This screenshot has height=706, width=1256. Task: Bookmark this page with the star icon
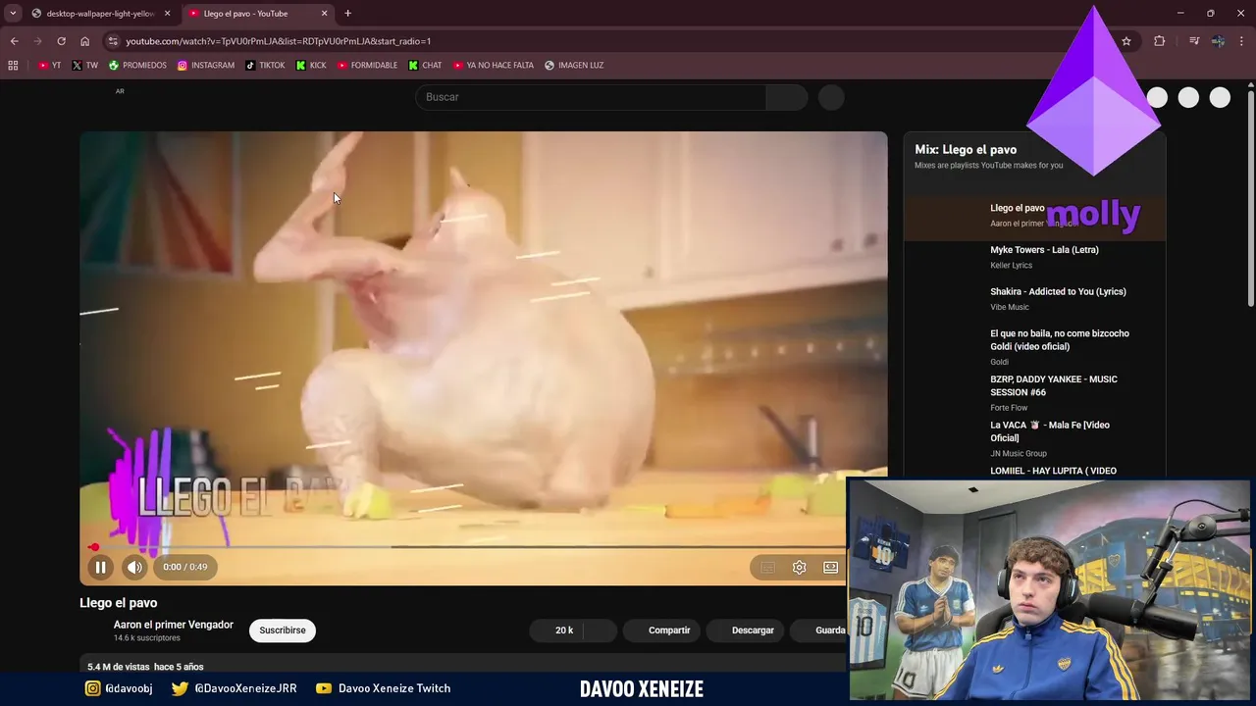(x=1126, y=41)
